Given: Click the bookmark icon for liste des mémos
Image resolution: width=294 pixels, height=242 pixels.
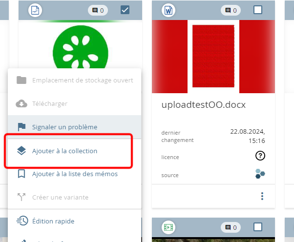Looking at the screenshot, I should 21,174.
